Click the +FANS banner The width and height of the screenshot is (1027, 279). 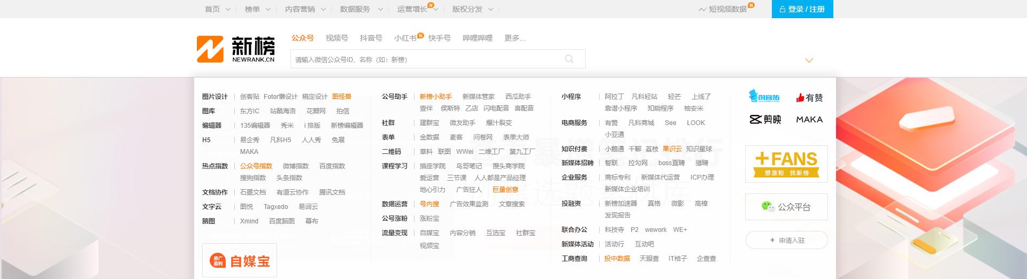pos(786,164)
